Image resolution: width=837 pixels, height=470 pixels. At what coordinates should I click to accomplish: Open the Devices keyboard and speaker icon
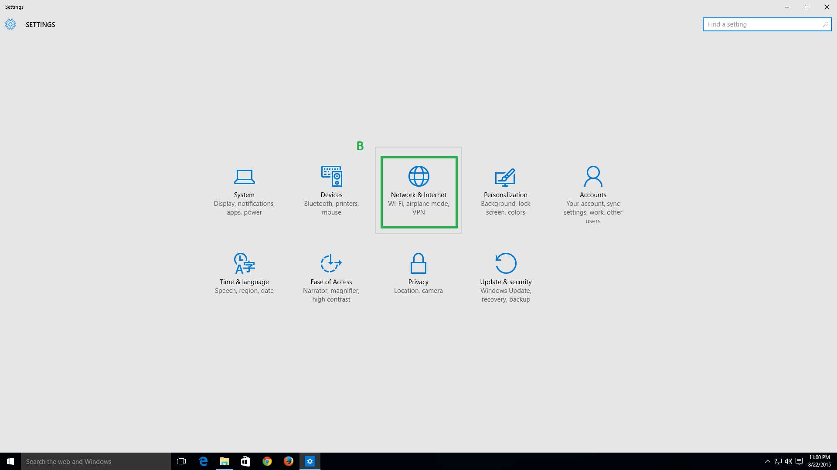[x=331, y=176]
